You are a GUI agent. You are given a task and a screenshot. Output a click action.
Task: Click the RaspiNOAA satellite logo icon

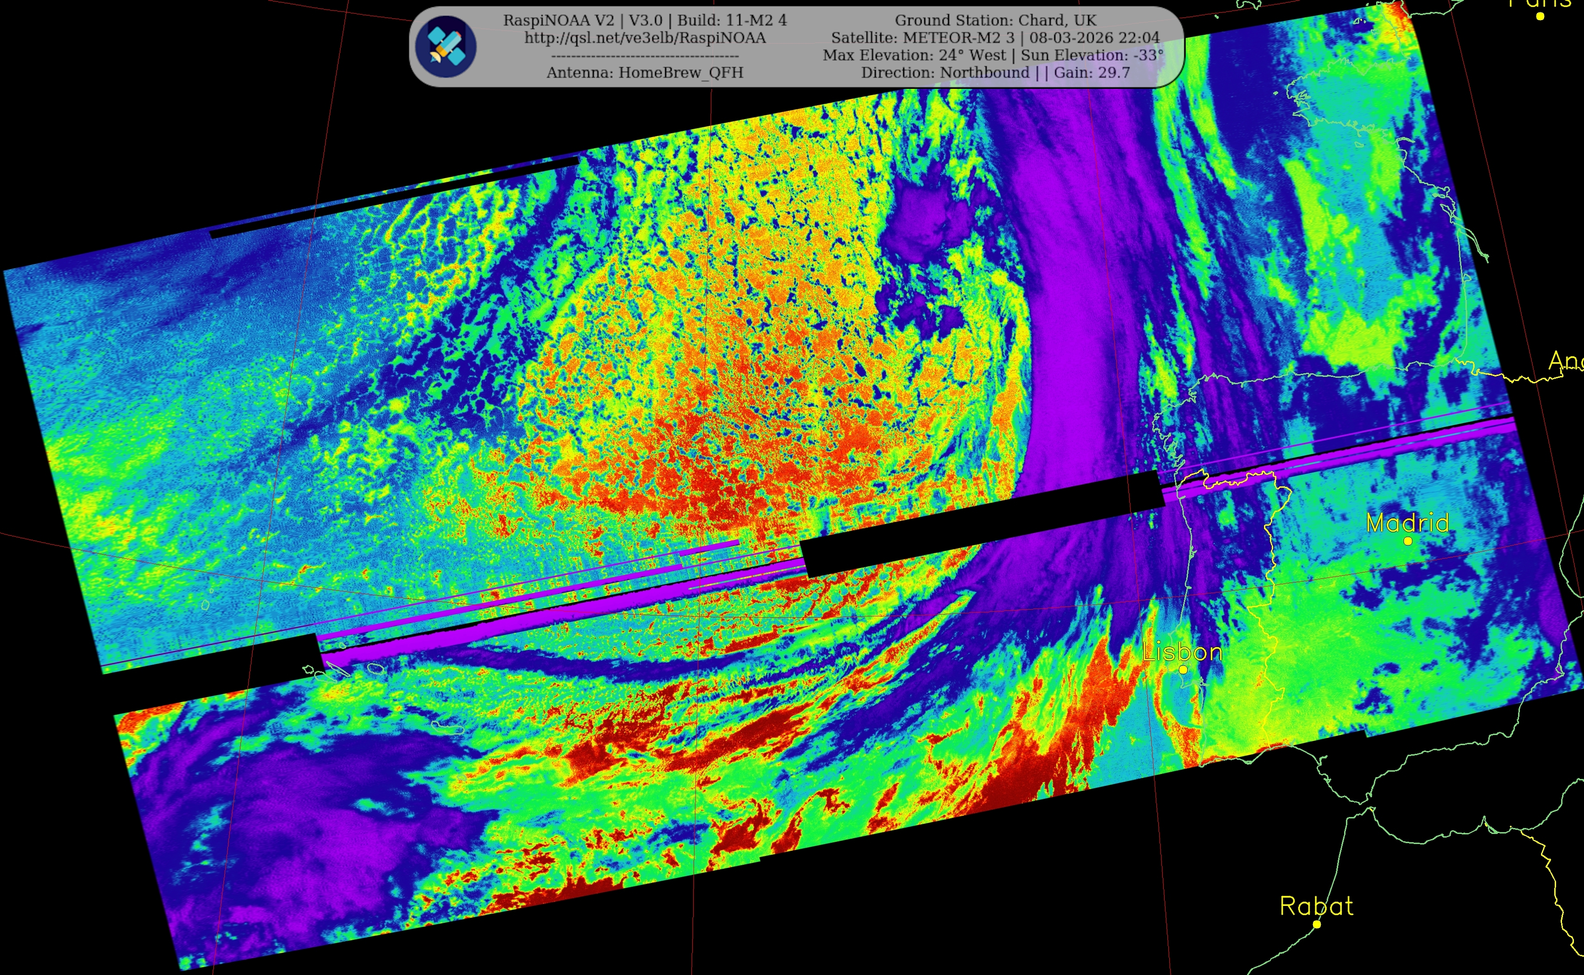tap(445, 46)
